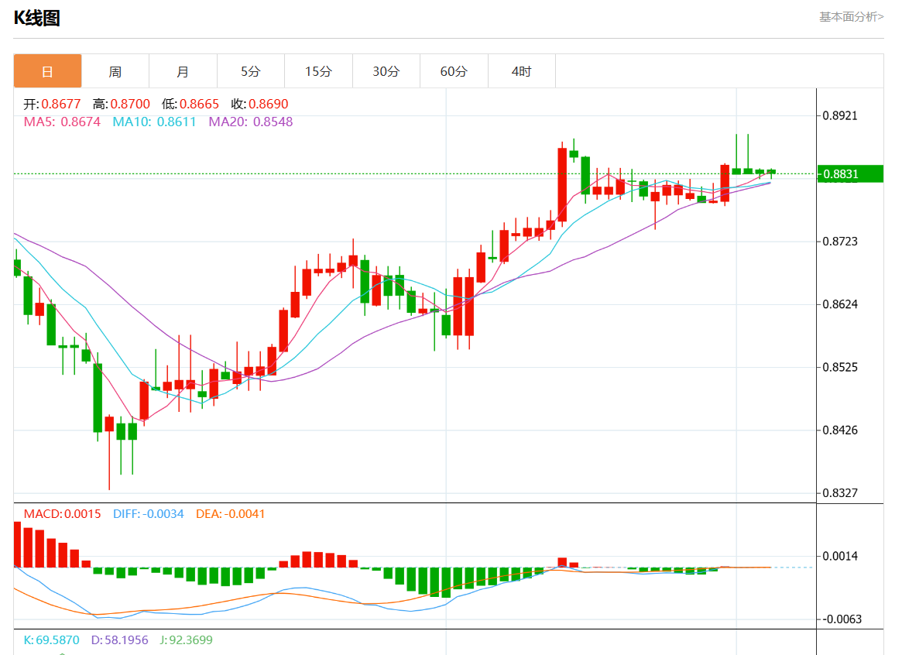Open the 30分 interval tab

pos(386,71)
